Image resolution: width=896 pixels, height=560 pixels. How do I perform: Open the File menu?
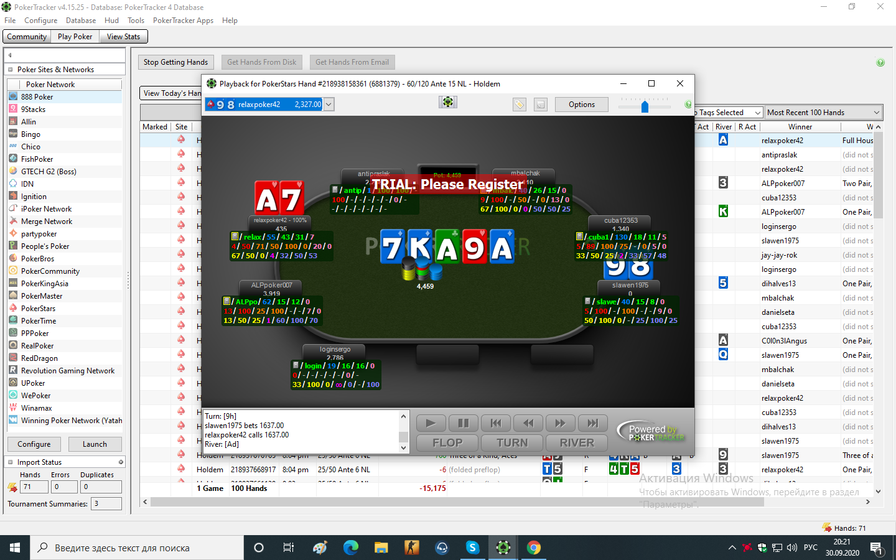tap(10, 21)
